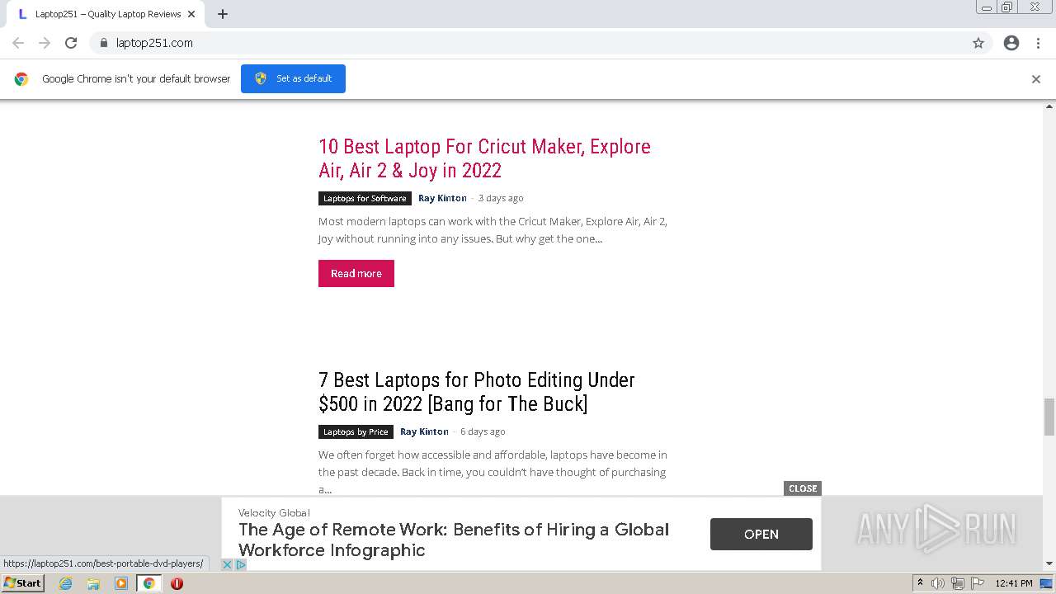Open the Action Center flag icon
Image resolution: width=1056 pixels, height=594 pixels.
point(978,583)
